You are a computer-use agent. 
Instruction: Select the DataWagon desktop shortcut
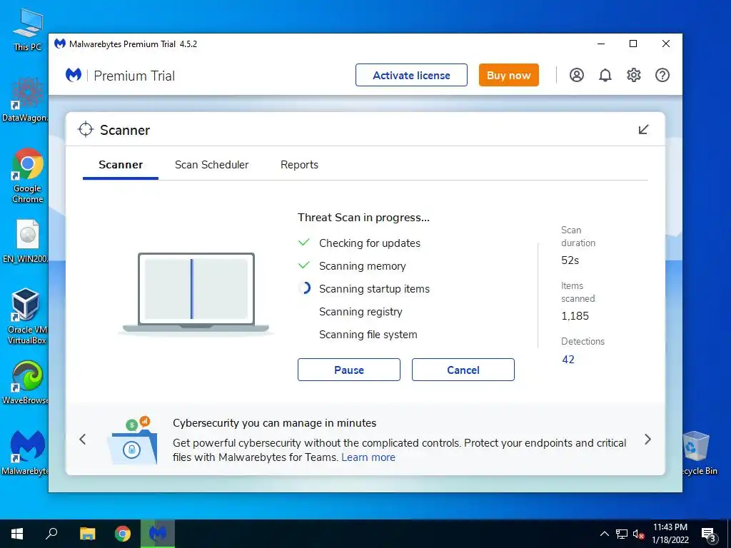tap(25, 99)
